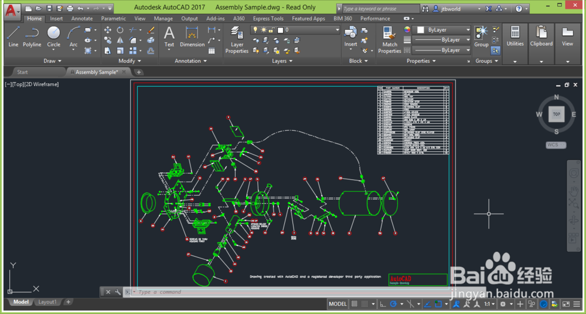The height and width of the screenshot is (314, 586).
Task: Select the Arc tool
Action: click(74, 37)
